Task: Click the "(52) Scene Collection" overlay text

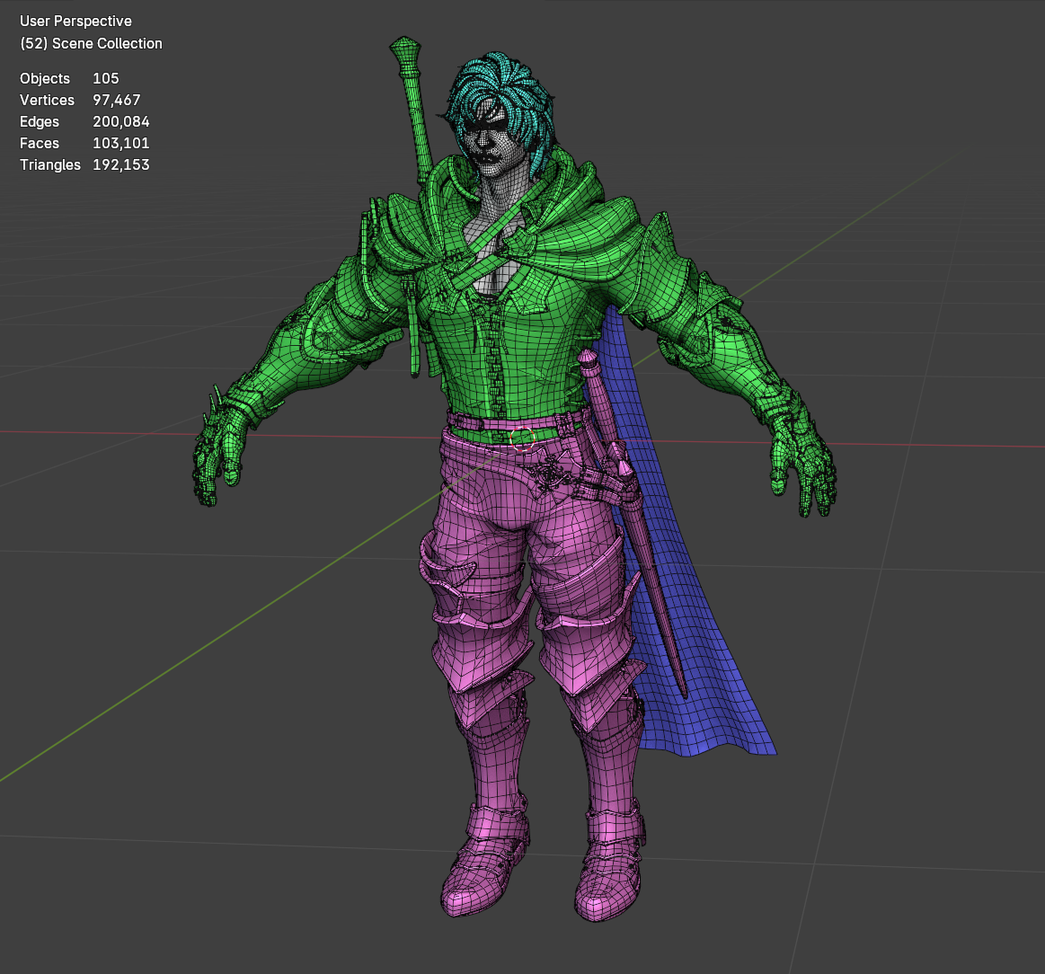Action: point(91,43)
